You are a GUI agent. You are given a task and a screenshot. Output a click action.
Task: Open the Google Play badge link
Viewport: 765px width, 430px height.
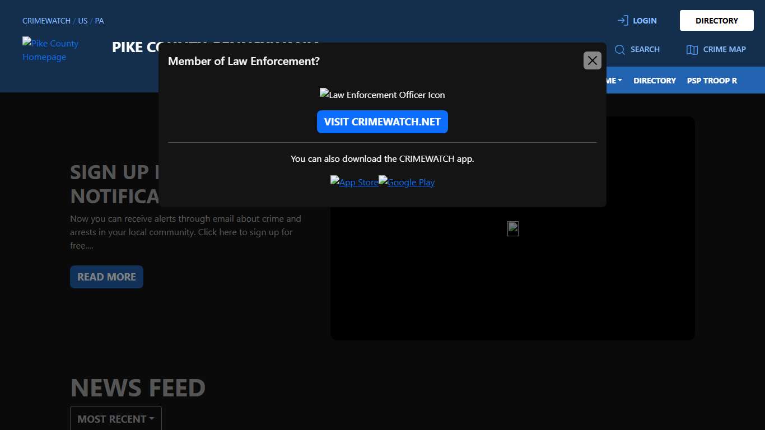click(407, 182)
